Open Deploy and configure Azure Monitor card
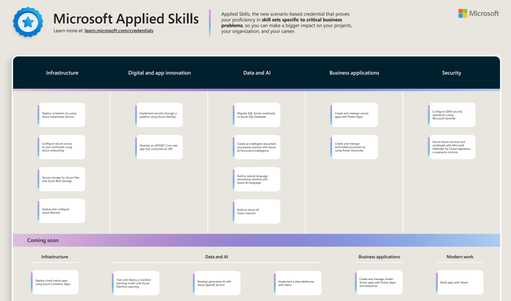Screen dimensions: 511x301 pyautogui.click(x=61, y=211)
